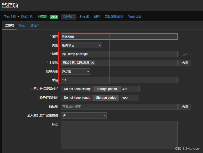The width and height of the screenshot is (203, 153).
Task: Open the 所有主机 breadcrumb link
Action: pyautogui.click(x=10, y=17)
